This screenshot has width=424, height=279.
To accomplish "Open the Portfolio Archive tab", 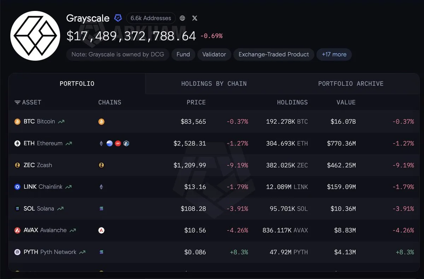I will click(x=351, y=84).
